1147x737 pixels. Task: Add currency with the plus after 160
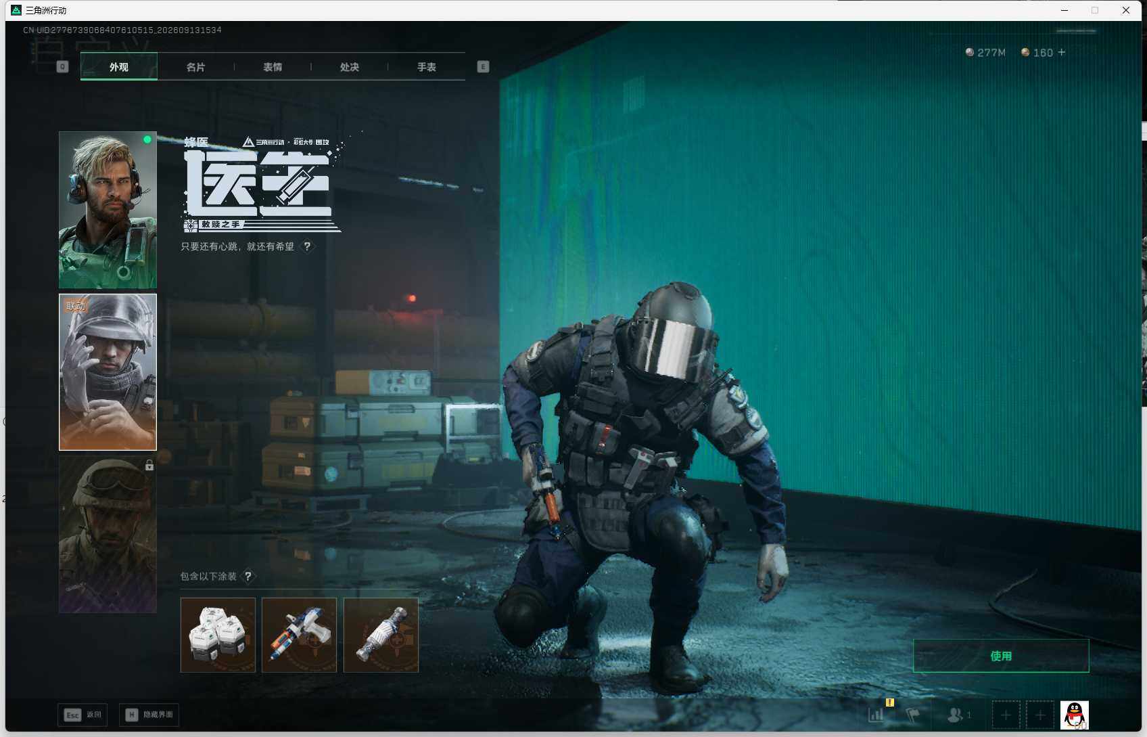[x=1061, y=52]
